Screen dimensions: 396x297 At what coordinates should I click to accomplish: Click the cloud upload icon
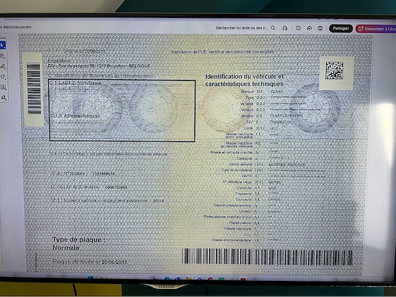pyautogui.click(x=309, y=28)
